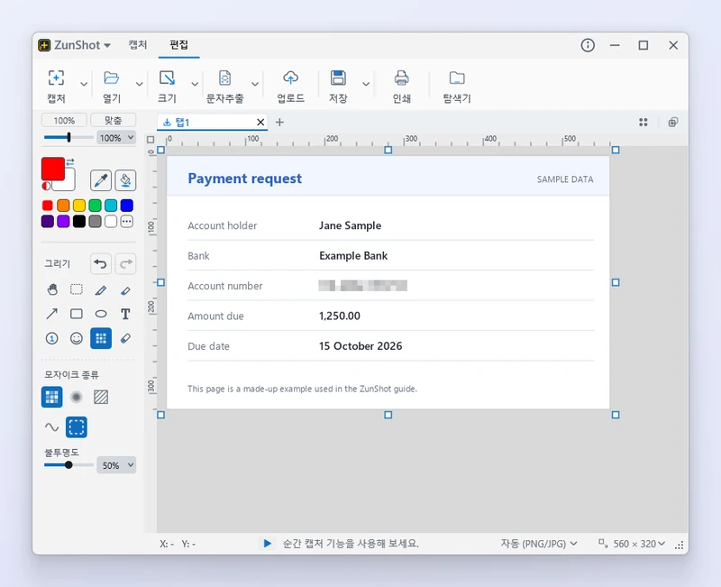Select the hand pan tool
The height and width of the screenshot is (587, 721).
[x=52, y=289]
